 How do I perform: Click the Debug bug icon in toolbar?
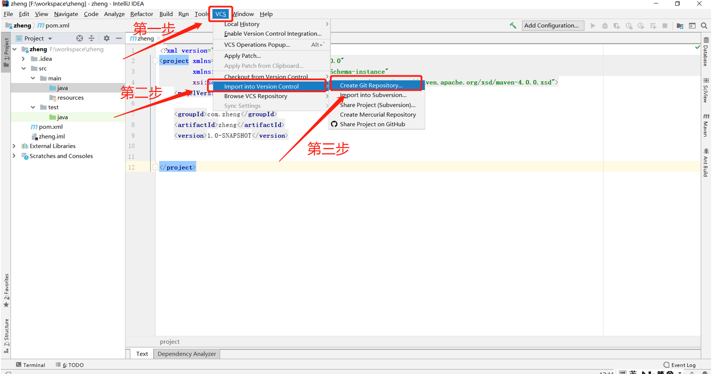coord(605,26)
